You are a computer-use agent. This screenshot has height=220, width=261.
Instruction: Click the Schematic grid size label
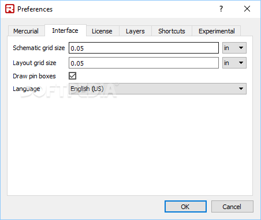pyautogui.click(x=39, y=48)
